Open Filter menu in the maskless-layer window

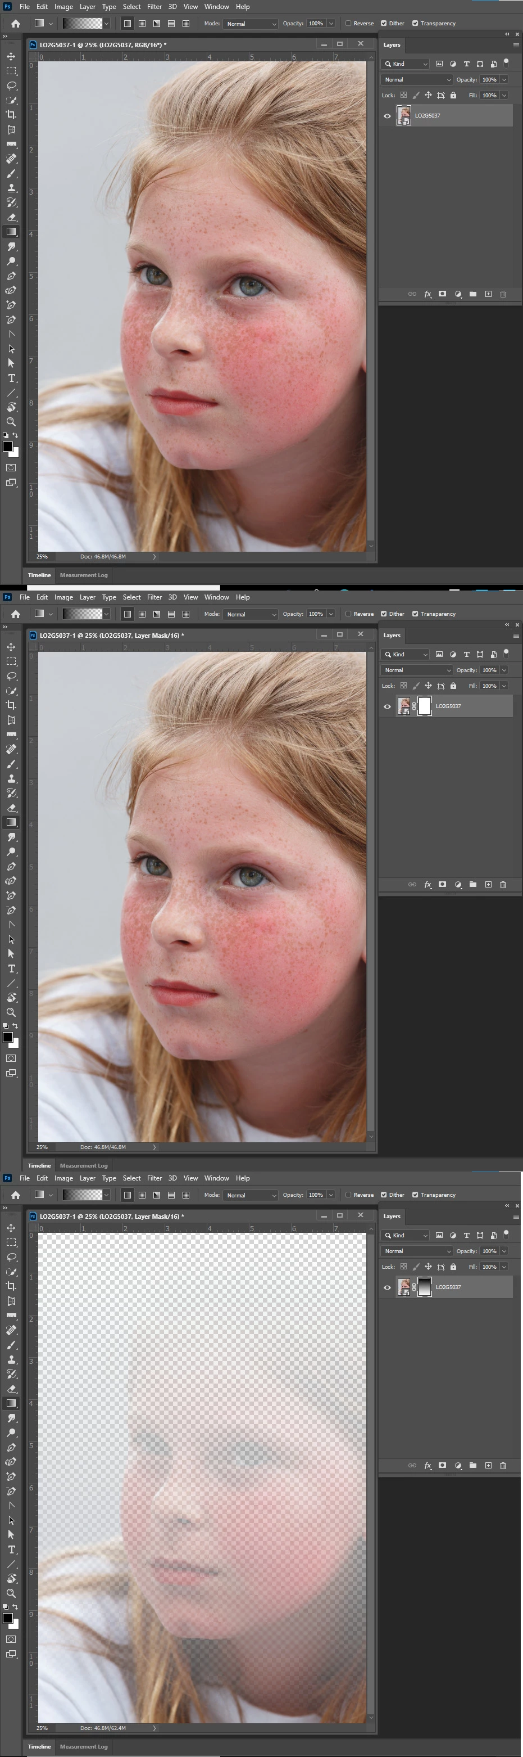154,7
